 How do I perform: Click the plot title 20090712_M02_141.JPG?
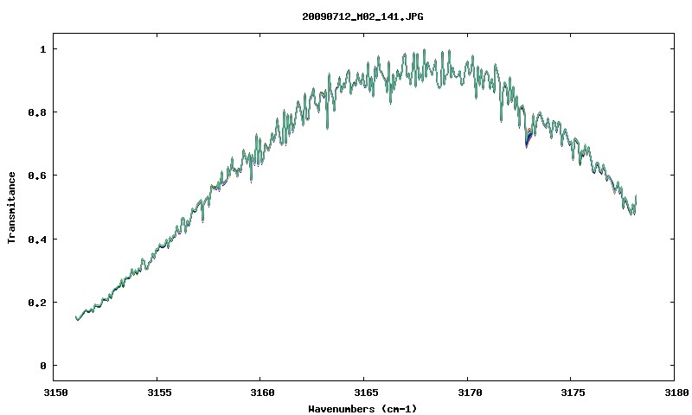[362, 16]
